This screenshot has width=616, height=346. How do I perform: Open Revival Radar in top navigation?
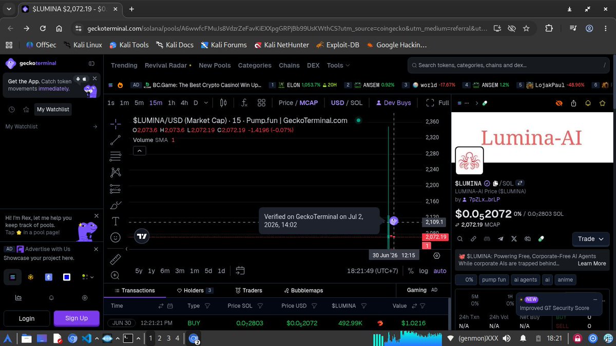[x=168, y=65]
